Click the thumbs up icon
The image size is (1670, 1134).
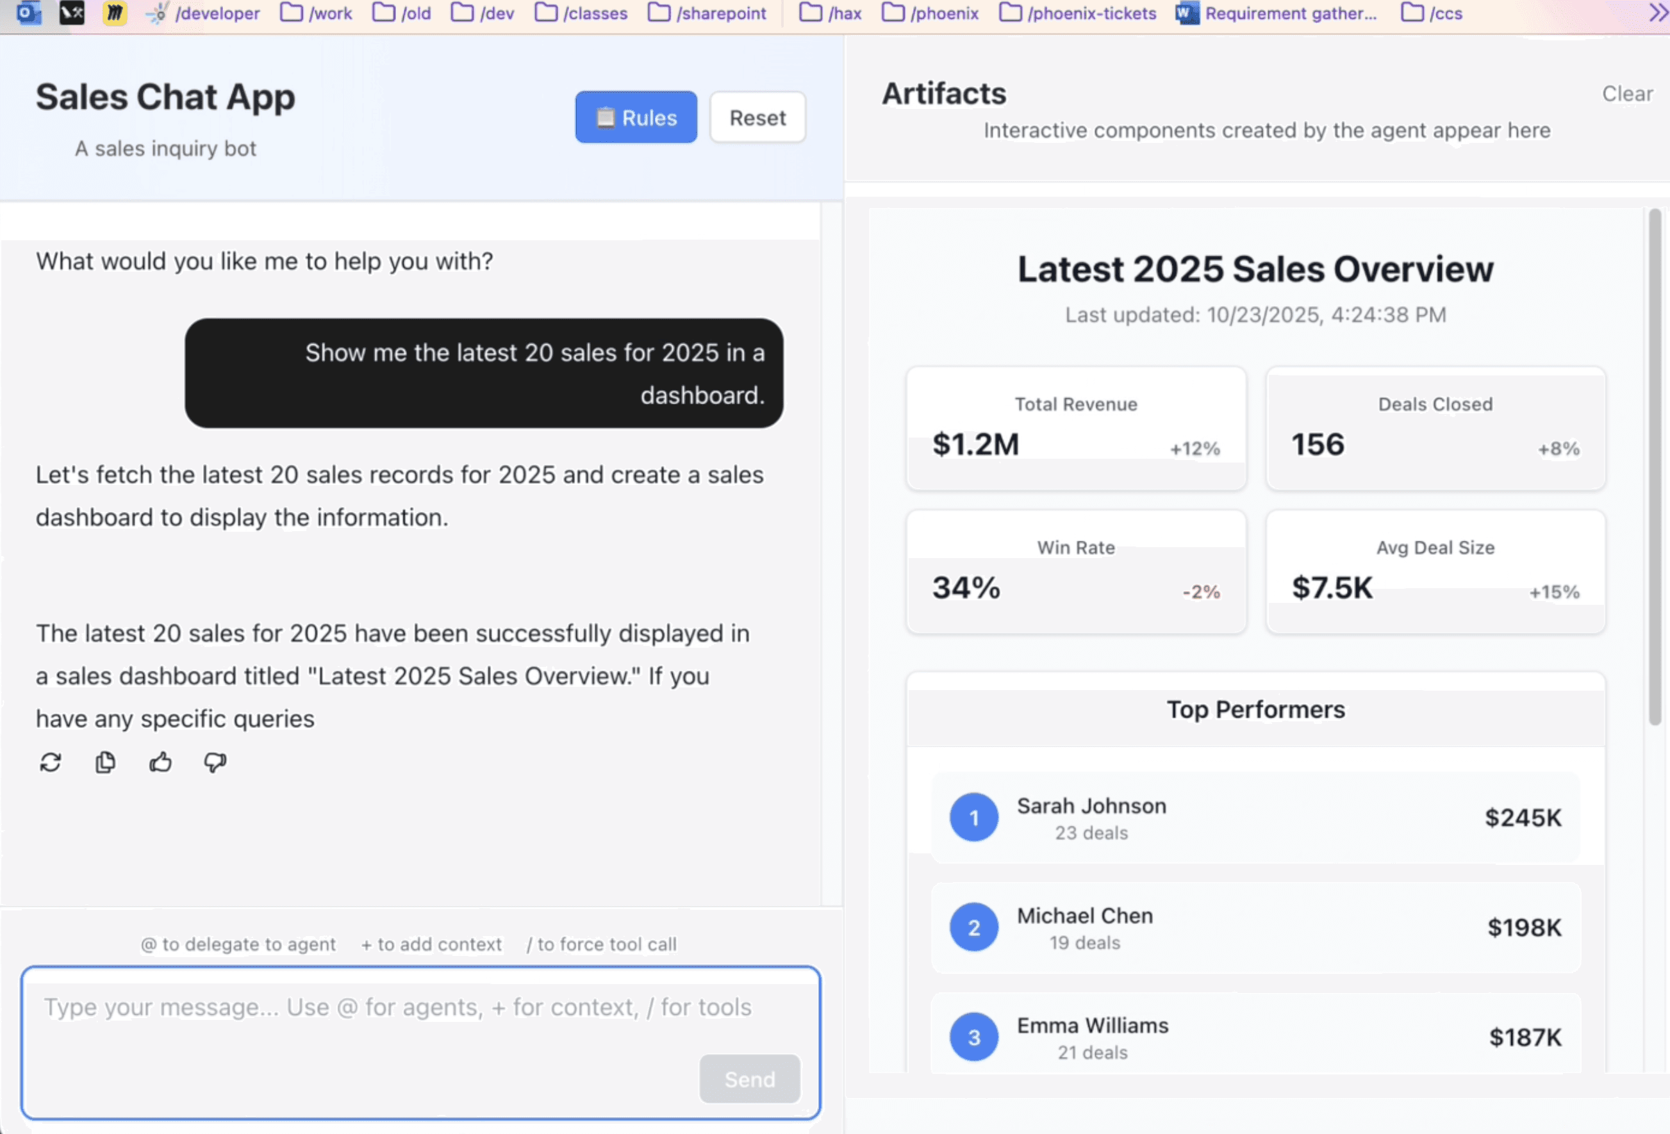(x=160, y=762)
